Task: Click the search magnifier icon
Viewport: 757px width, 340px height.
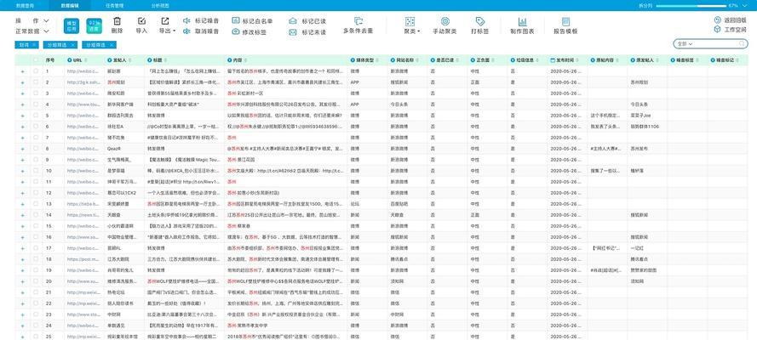Action: click(741, 44)
